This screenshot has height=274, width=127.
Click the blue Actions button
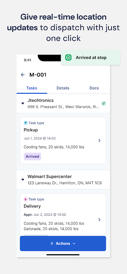tap(63, 244)
